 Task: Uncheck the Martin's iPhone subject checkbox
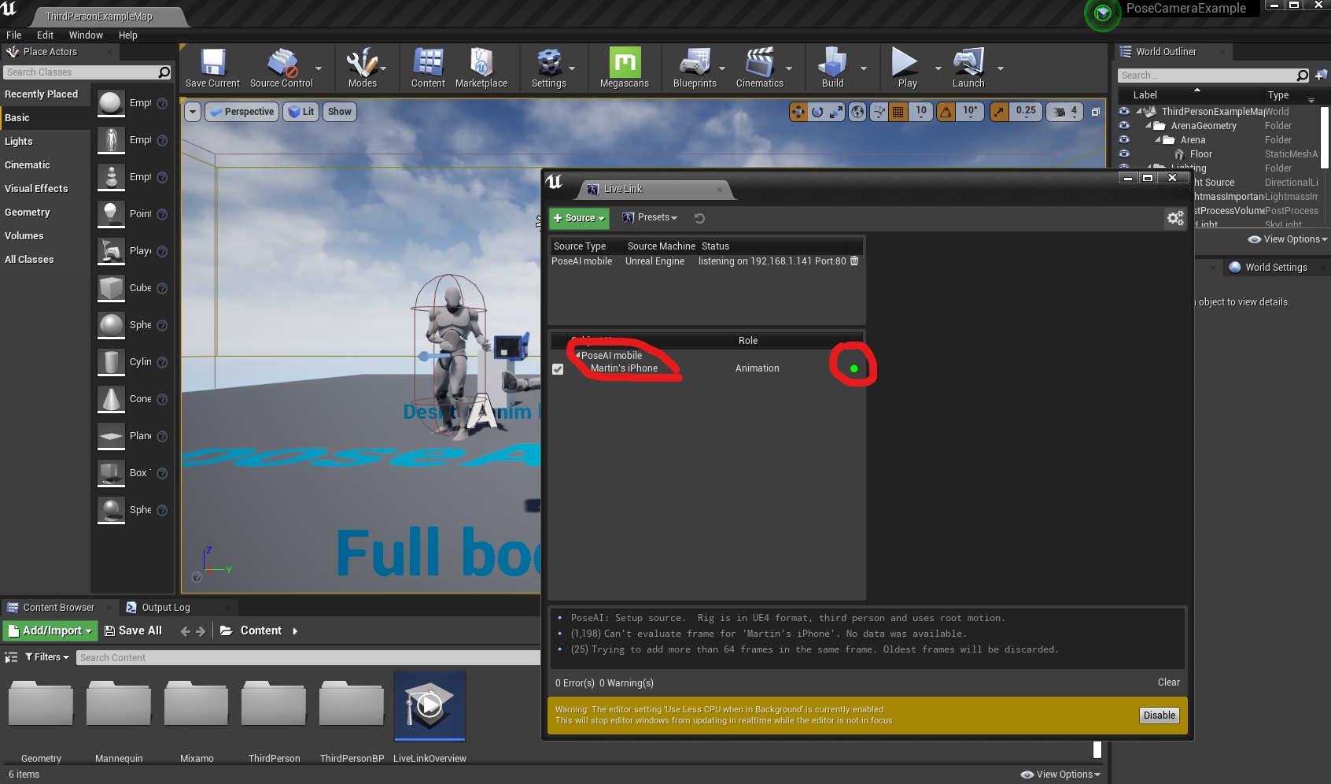(558, 368)
